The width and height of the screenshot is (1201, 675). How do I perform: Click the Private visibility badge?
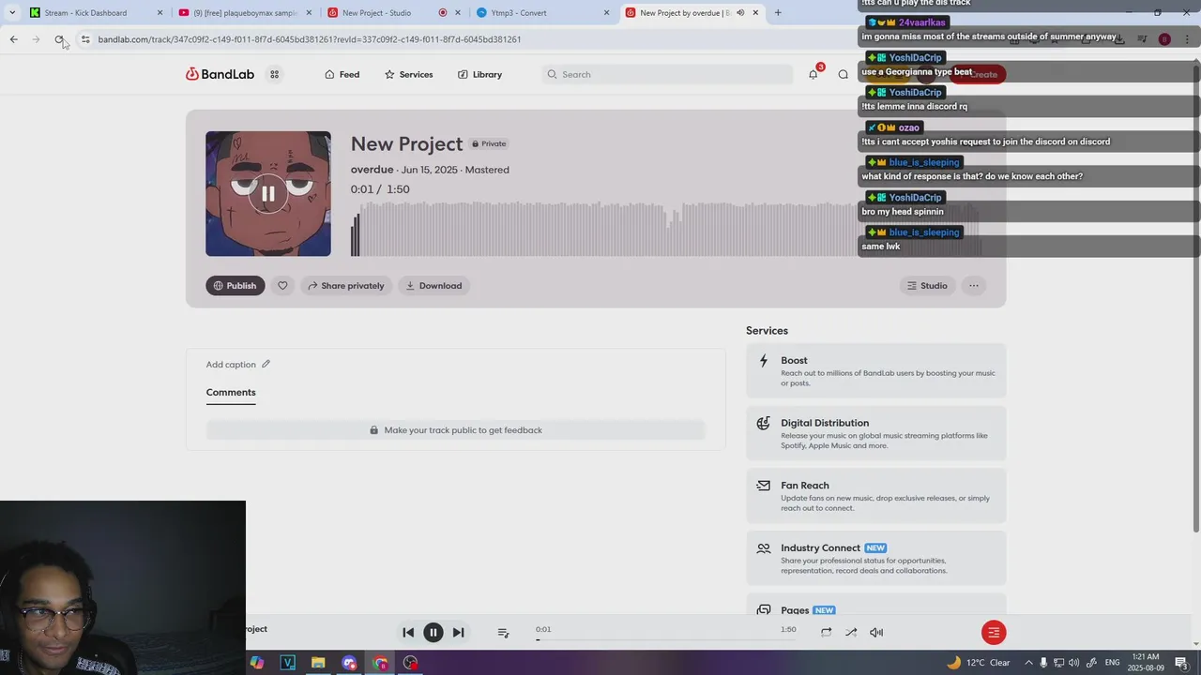click(489, 143)
